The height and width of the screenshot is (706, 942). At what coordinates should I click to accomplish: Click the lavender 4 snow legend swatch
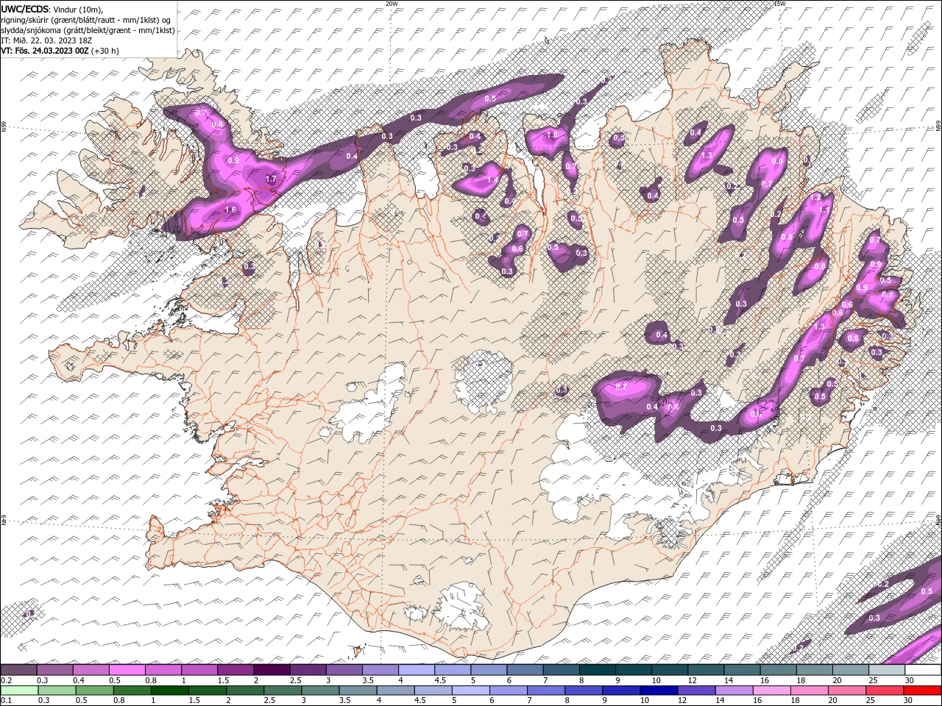(417, 670)
